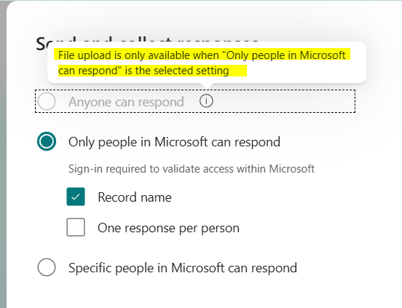Image resolution: width=402 pixels, height=308 pixels.
Task: Uncheck the Record name checkbox
Action: pos(76,197)
